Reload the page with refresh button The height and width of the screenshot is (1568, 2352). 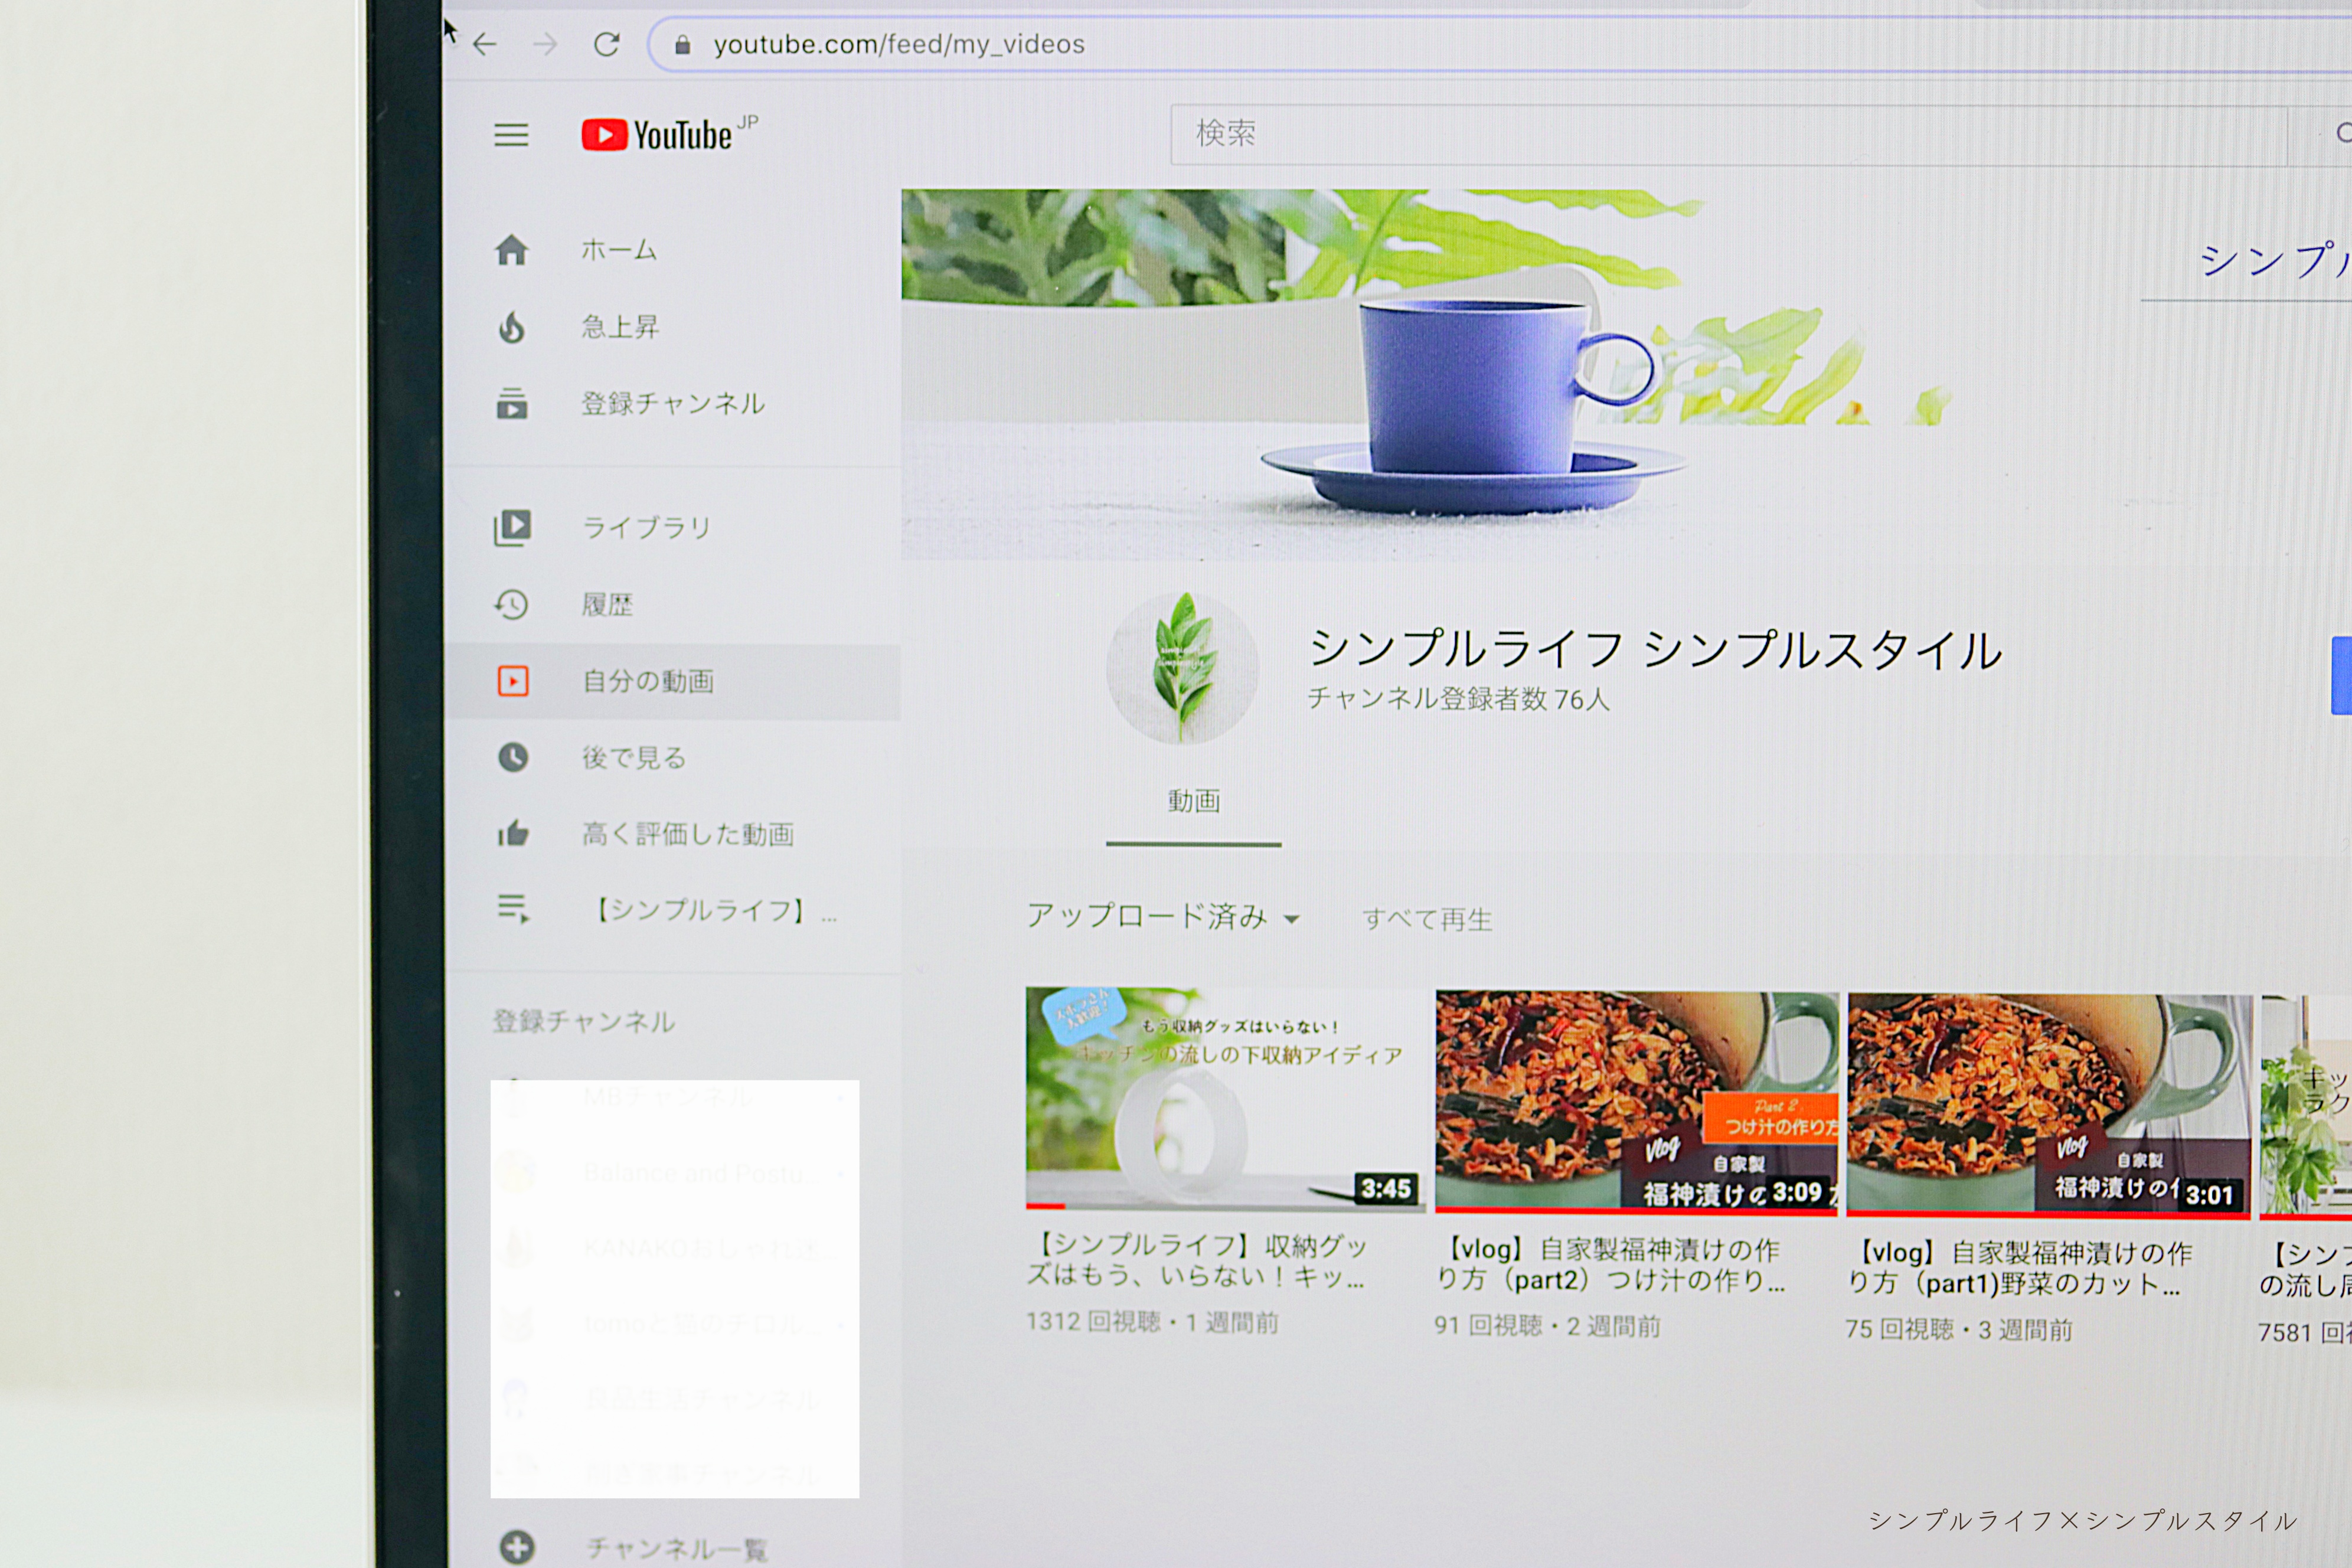(606, 44)
